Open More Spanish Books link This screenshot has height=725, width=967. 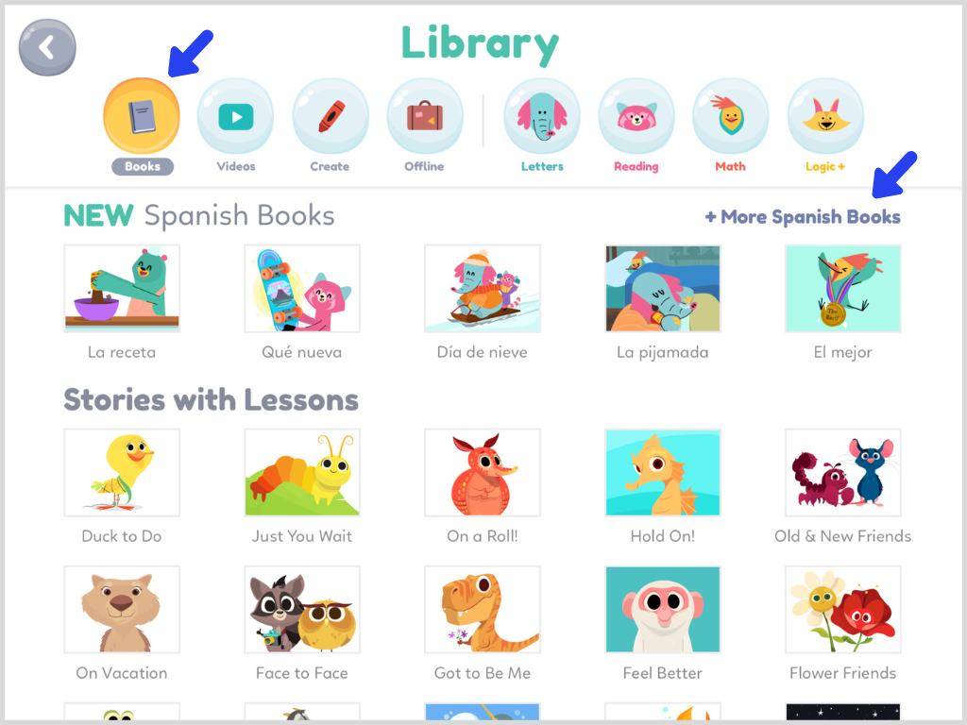tap(803, 217)
